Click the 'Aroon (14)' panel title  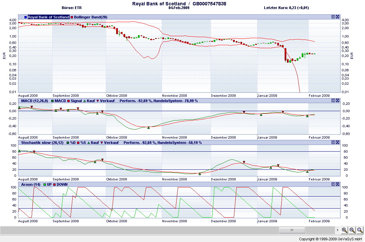pos(31,184)
